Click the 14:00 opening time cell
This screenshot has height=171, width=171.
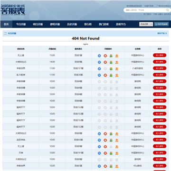coord(52,62)
